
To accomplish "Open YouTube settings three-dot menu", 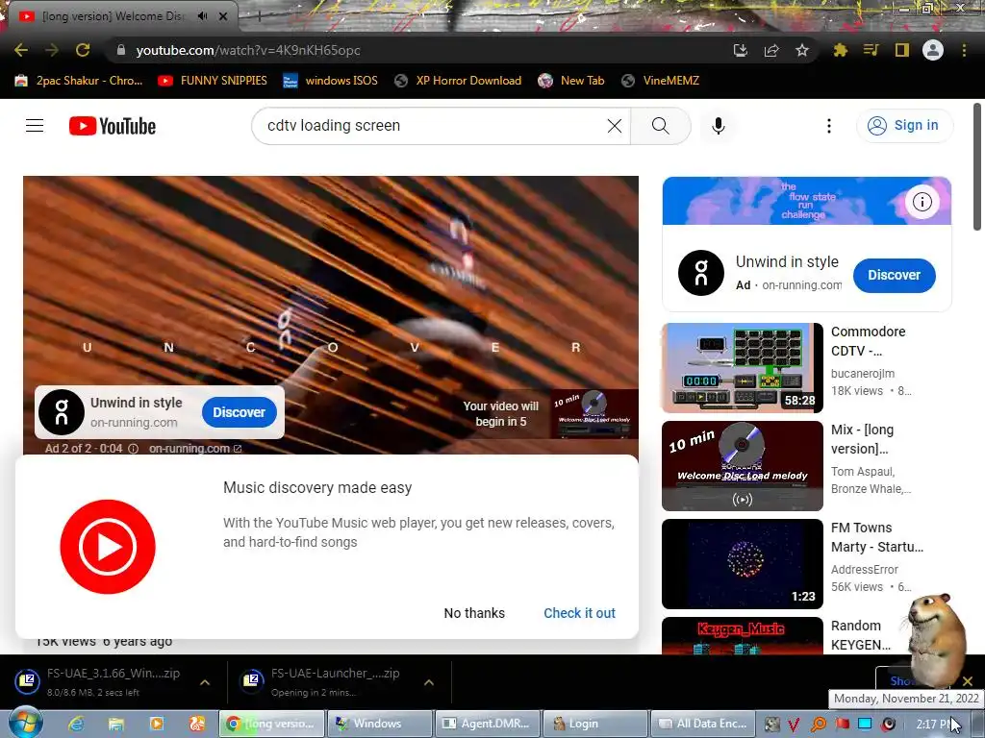I will (829, 126).
